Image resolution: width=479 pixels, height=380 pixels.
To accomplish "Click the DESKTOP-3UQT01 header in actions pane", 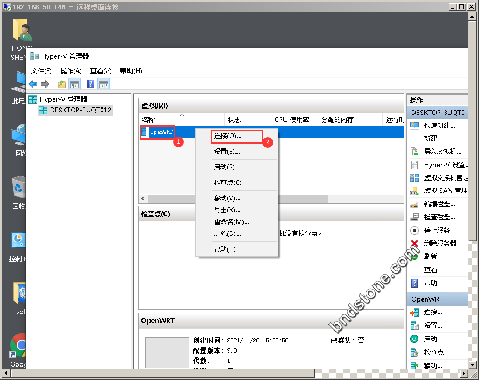I will coord(438,113).
